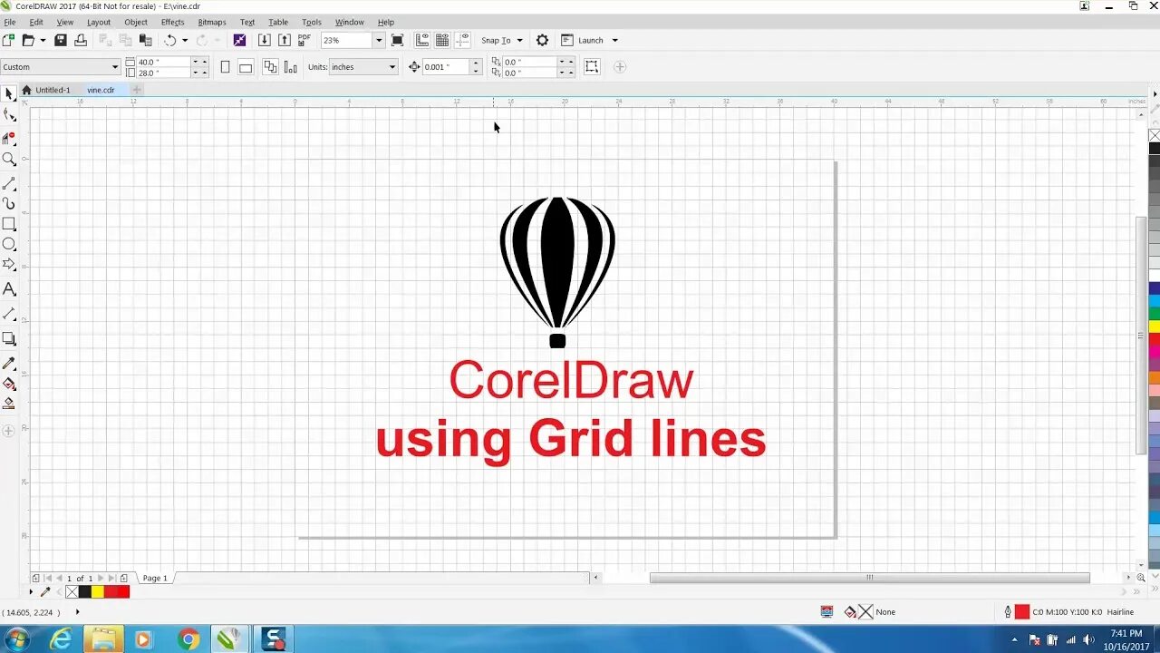
Task: Activate the Text tool
Action: [x=9, y=289]
